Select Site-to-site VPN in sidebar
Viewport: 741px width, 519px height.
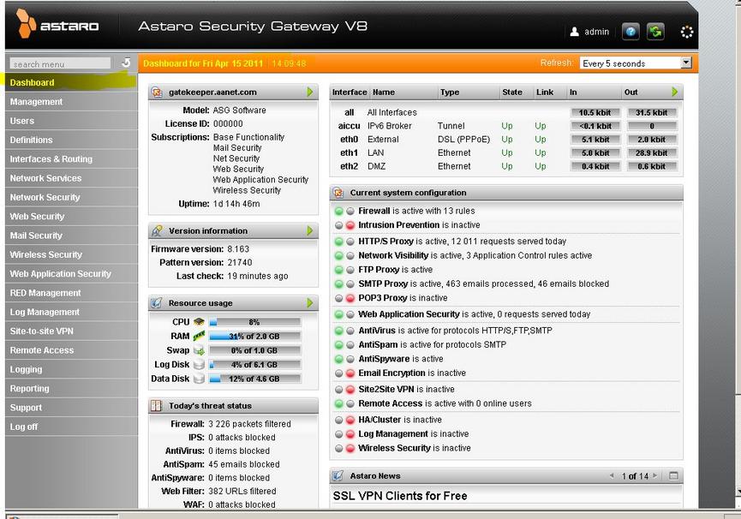pos(41,331)
